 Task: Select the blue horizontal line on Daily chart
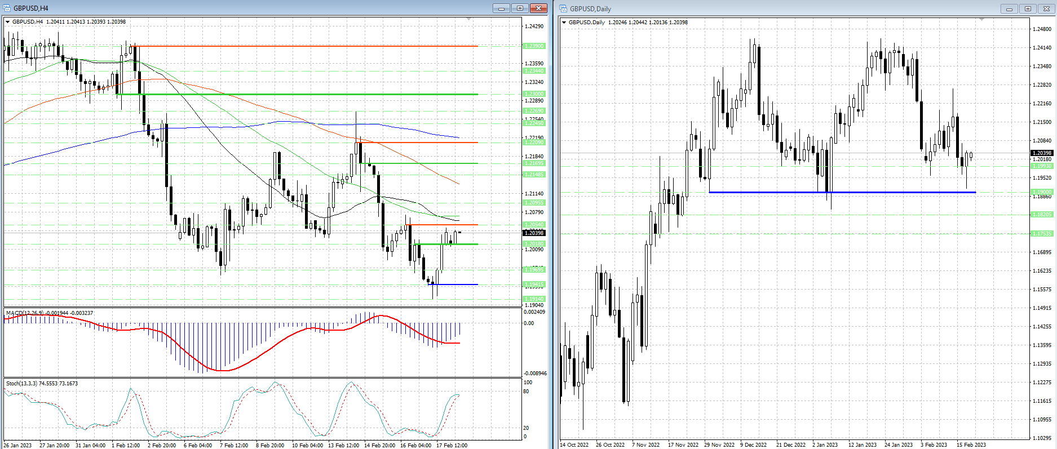click(x=842, y=193)
